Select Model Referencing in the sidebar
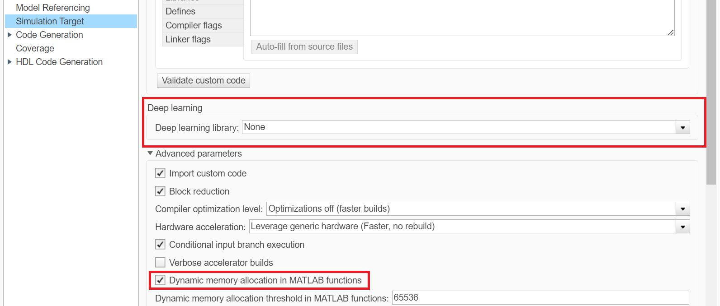The width and height of the screenshot is (720, 306). pos(52,8)
